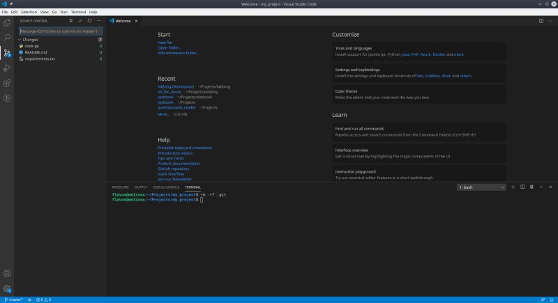Open the Run menu
Image resolution: width=558 pixels, height=303 pixels.
click(x=63, y=12)
